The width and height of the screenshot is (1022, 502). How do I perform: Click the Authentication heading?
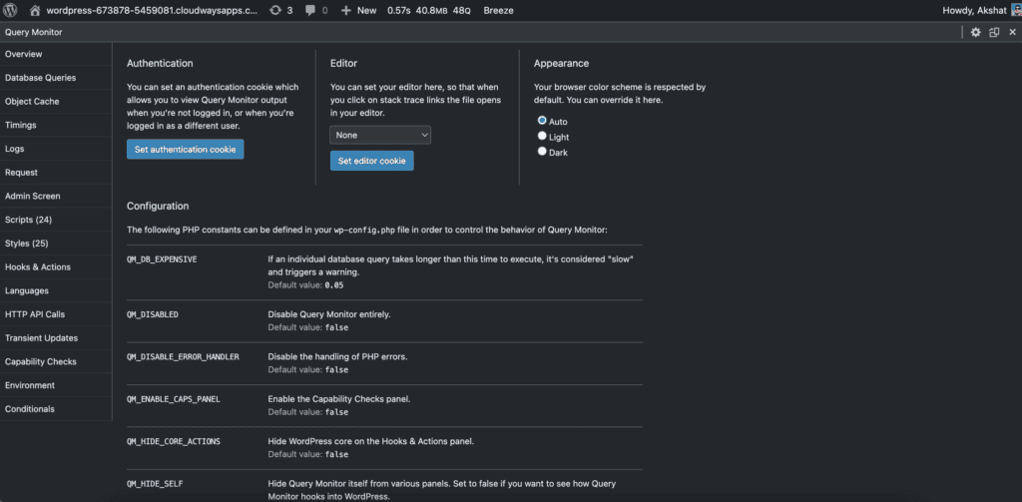[x=160, y=64]
